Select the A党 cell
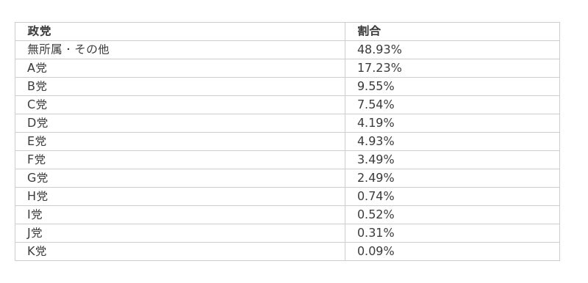Viewport: 588px width, 283px height. point(37,68)
